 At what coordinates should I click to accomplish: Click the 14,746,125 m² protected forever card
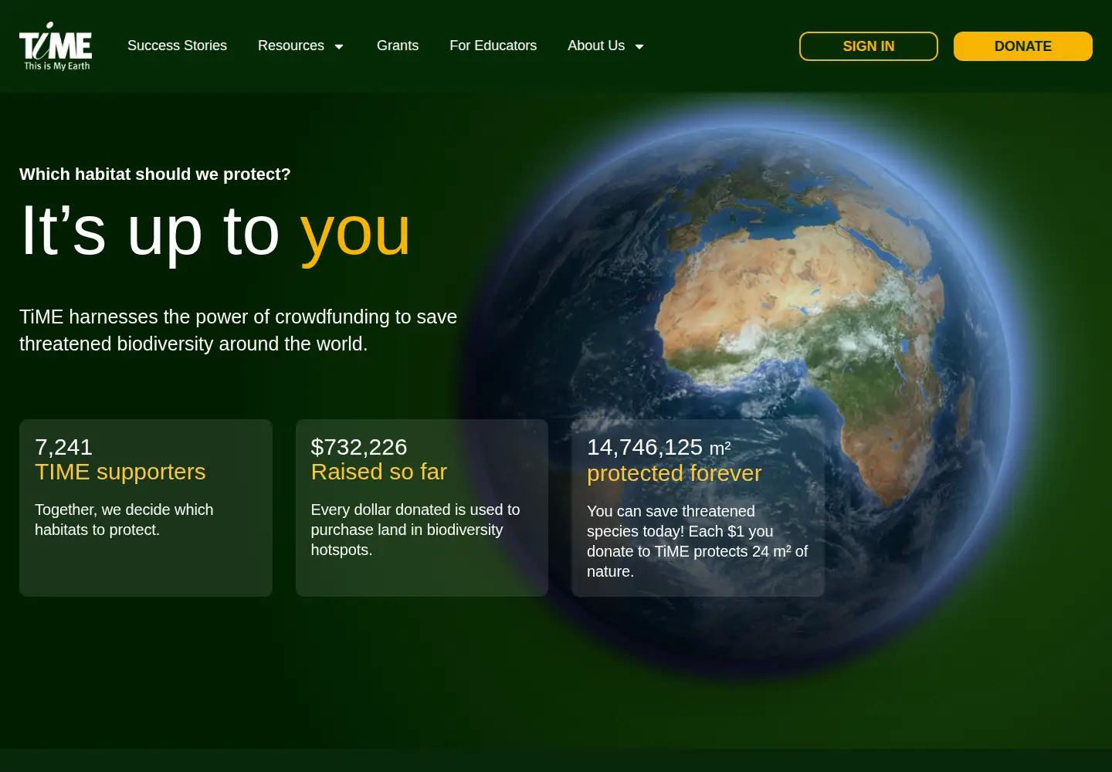coord(698,508)
